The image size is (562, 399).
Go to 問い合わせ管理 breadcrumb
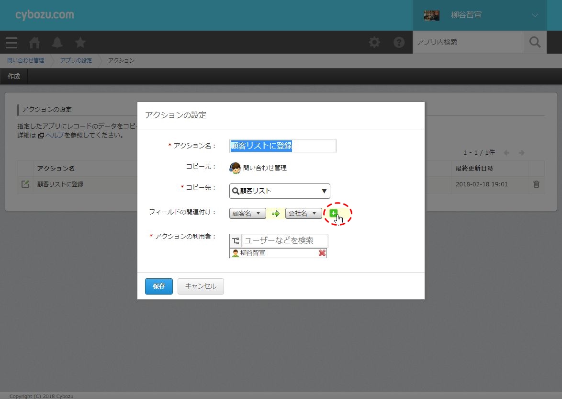(x=26, y=60)
